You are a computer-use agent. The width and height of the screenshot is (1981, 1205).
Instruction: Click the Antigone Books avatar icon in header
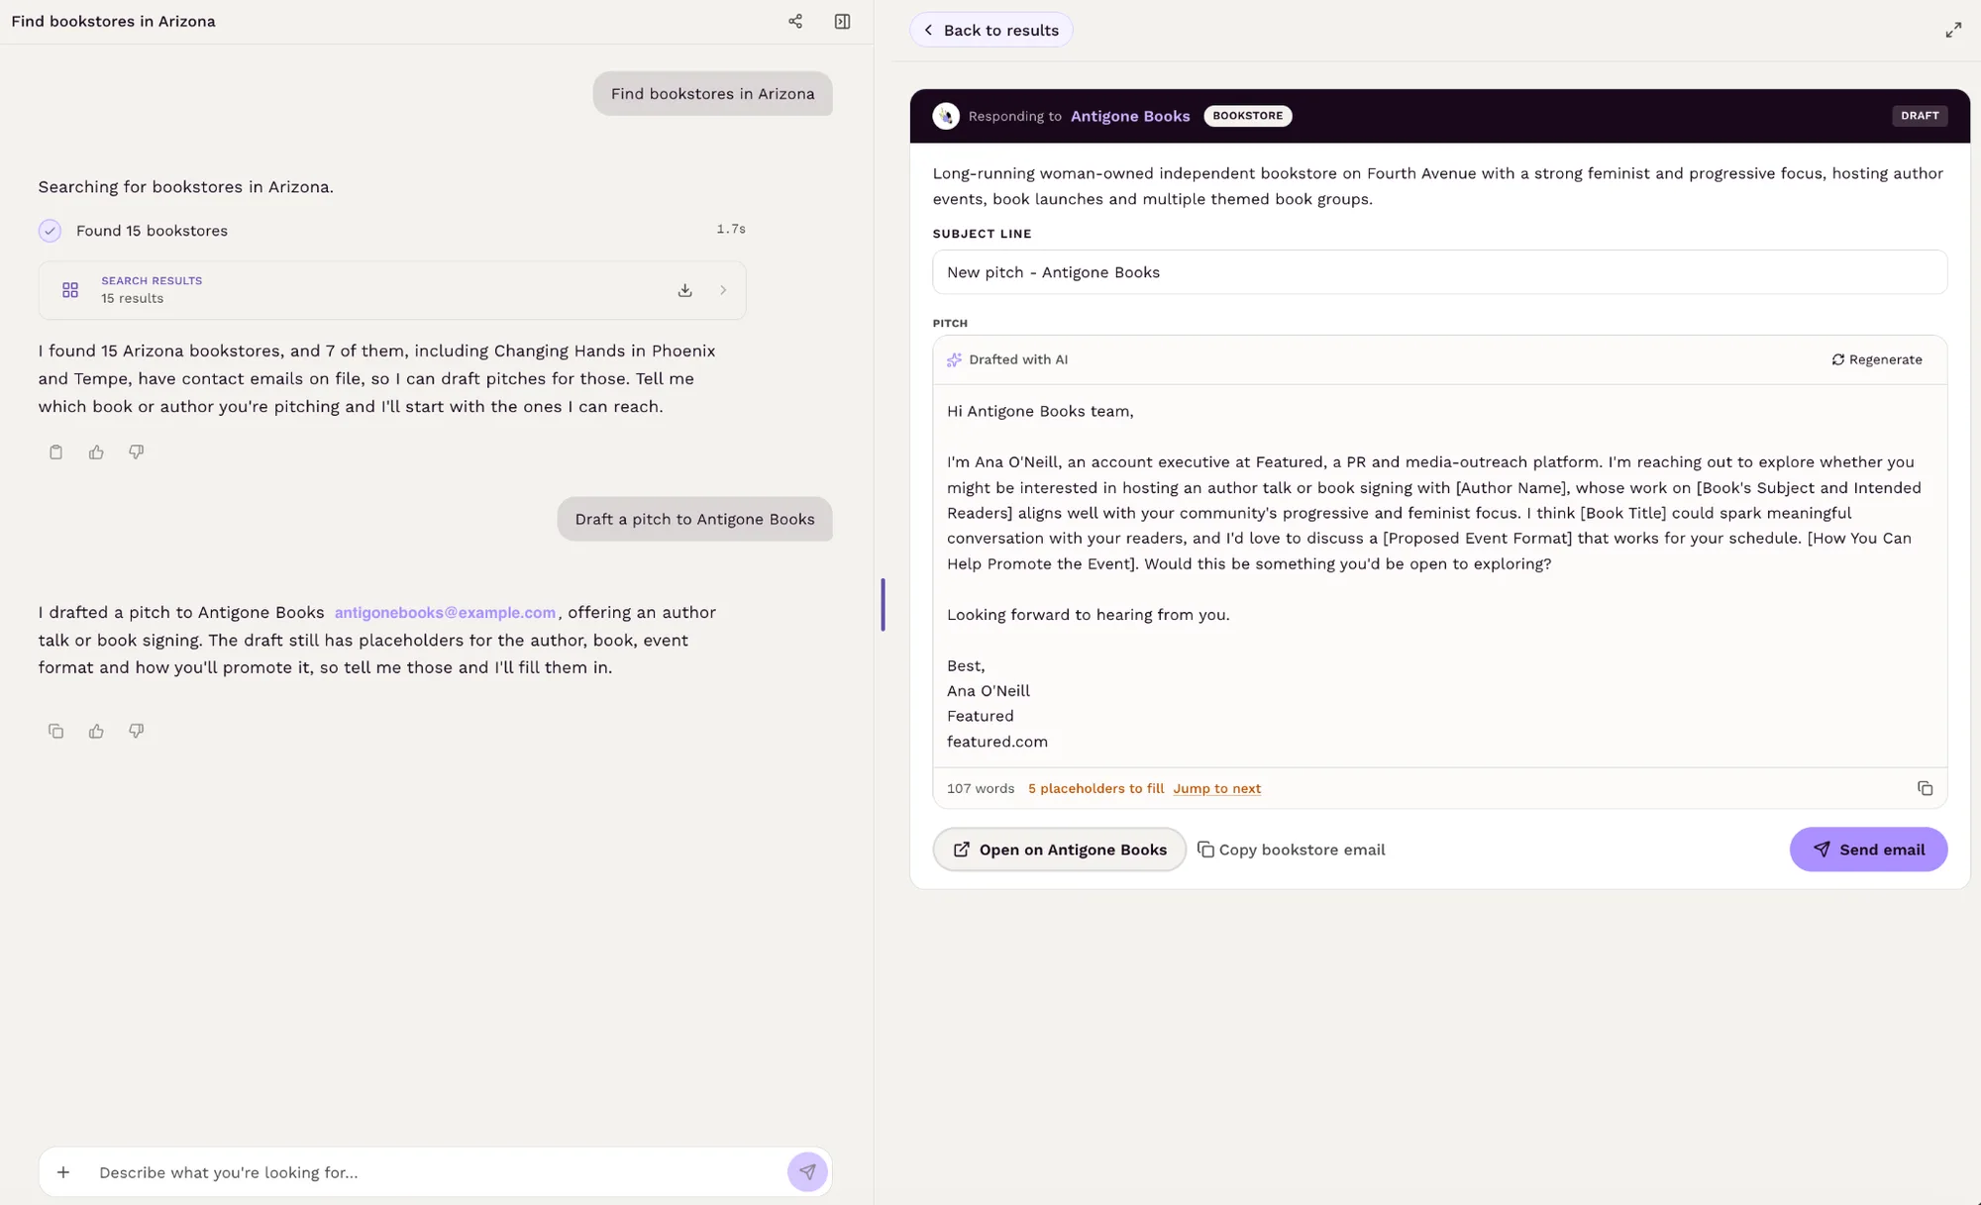click(946, 116)
